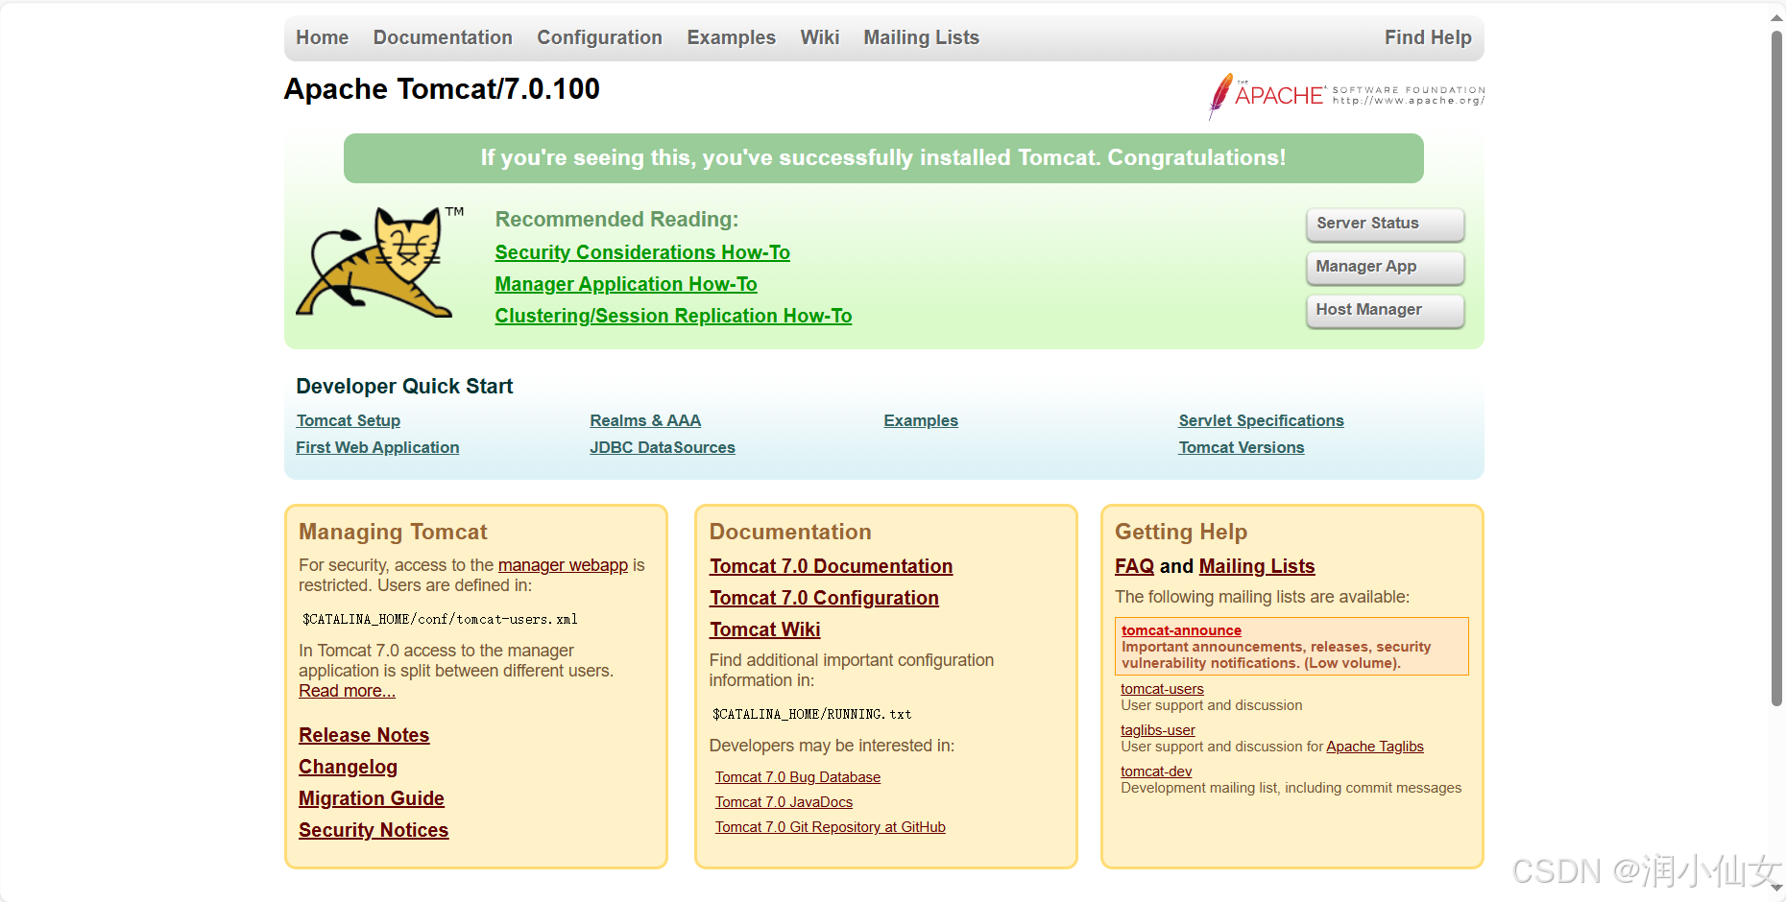Screen dimensions: 1786x902
Task: Visit the Tomcat Wiki link
Action: click(x=764, y=629)
